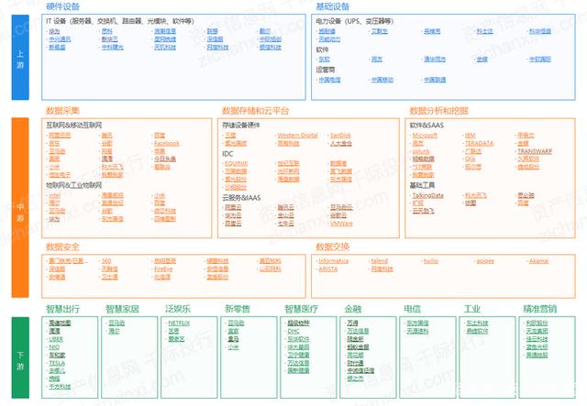
Task: Open the 阿里云 link
Action: pyautogui.click(x=233, y=207)
